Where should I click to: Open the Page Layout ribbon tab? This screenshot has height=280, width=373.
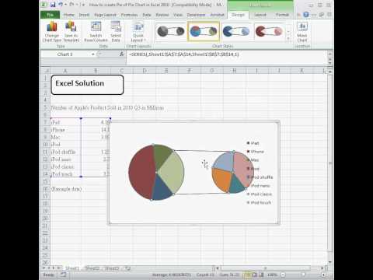coord(105,15)
